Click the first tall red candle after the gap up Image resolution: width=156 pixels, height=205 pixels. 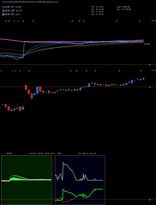coord(26,87)
